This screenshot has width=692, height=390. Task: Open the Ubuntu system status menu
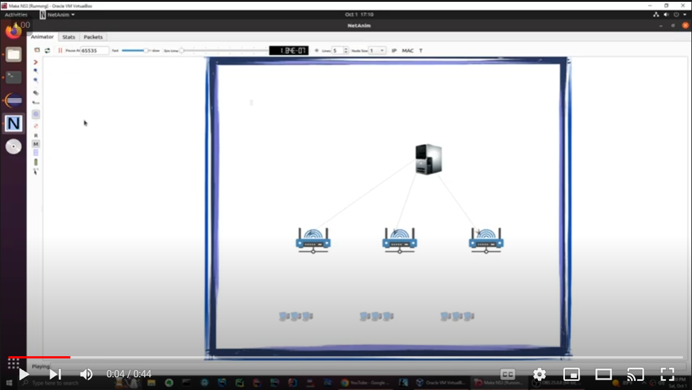point(670,15)
